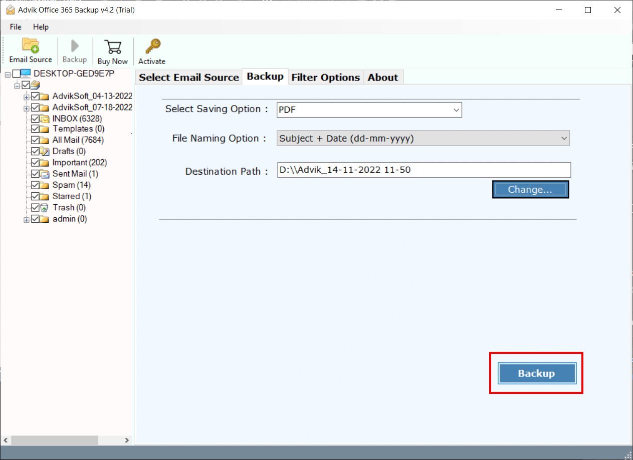Image resolution: width=633 pixels, height=460 pixels.
Task: Open the File menu
Action: [16, 27]
